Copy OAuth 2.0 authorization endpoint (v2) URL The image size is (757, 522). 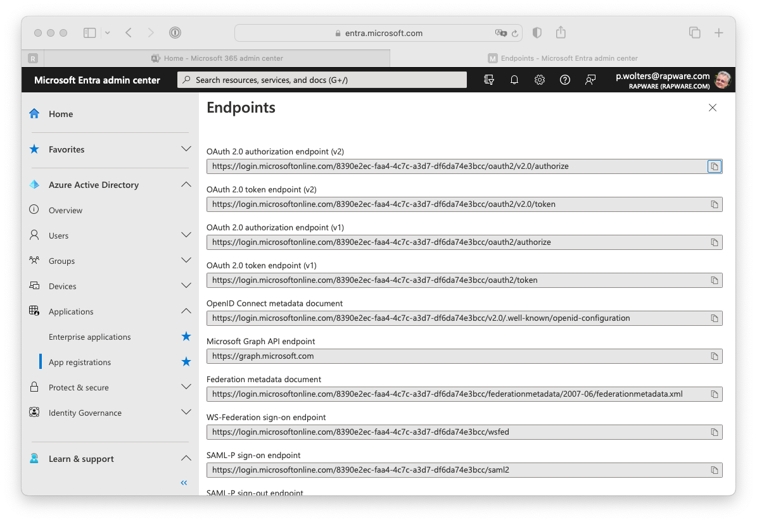click(x=714, y=166)
